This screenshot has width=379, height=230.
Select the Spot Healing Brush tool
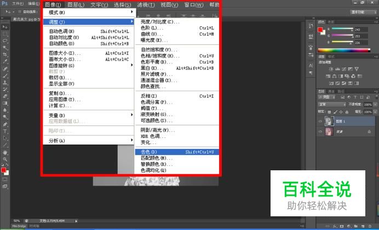coord(5,68)
